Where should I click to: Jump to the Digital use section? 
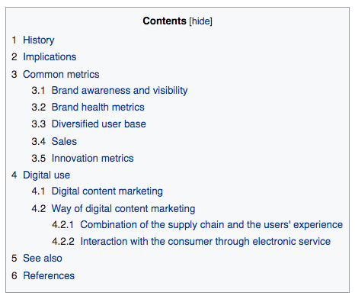[46, 175]
